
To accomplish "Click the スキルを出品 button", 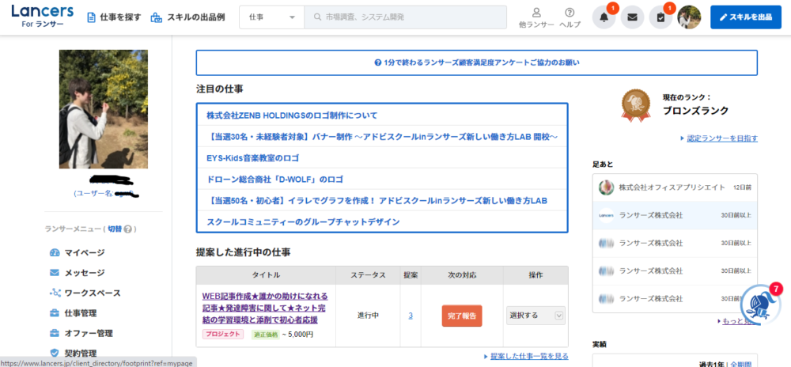I will point(746,17).
